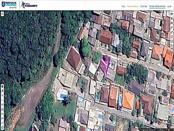Open the Download menu item
Viewport: 174px width, 131px height.
(x=144, y=6)
